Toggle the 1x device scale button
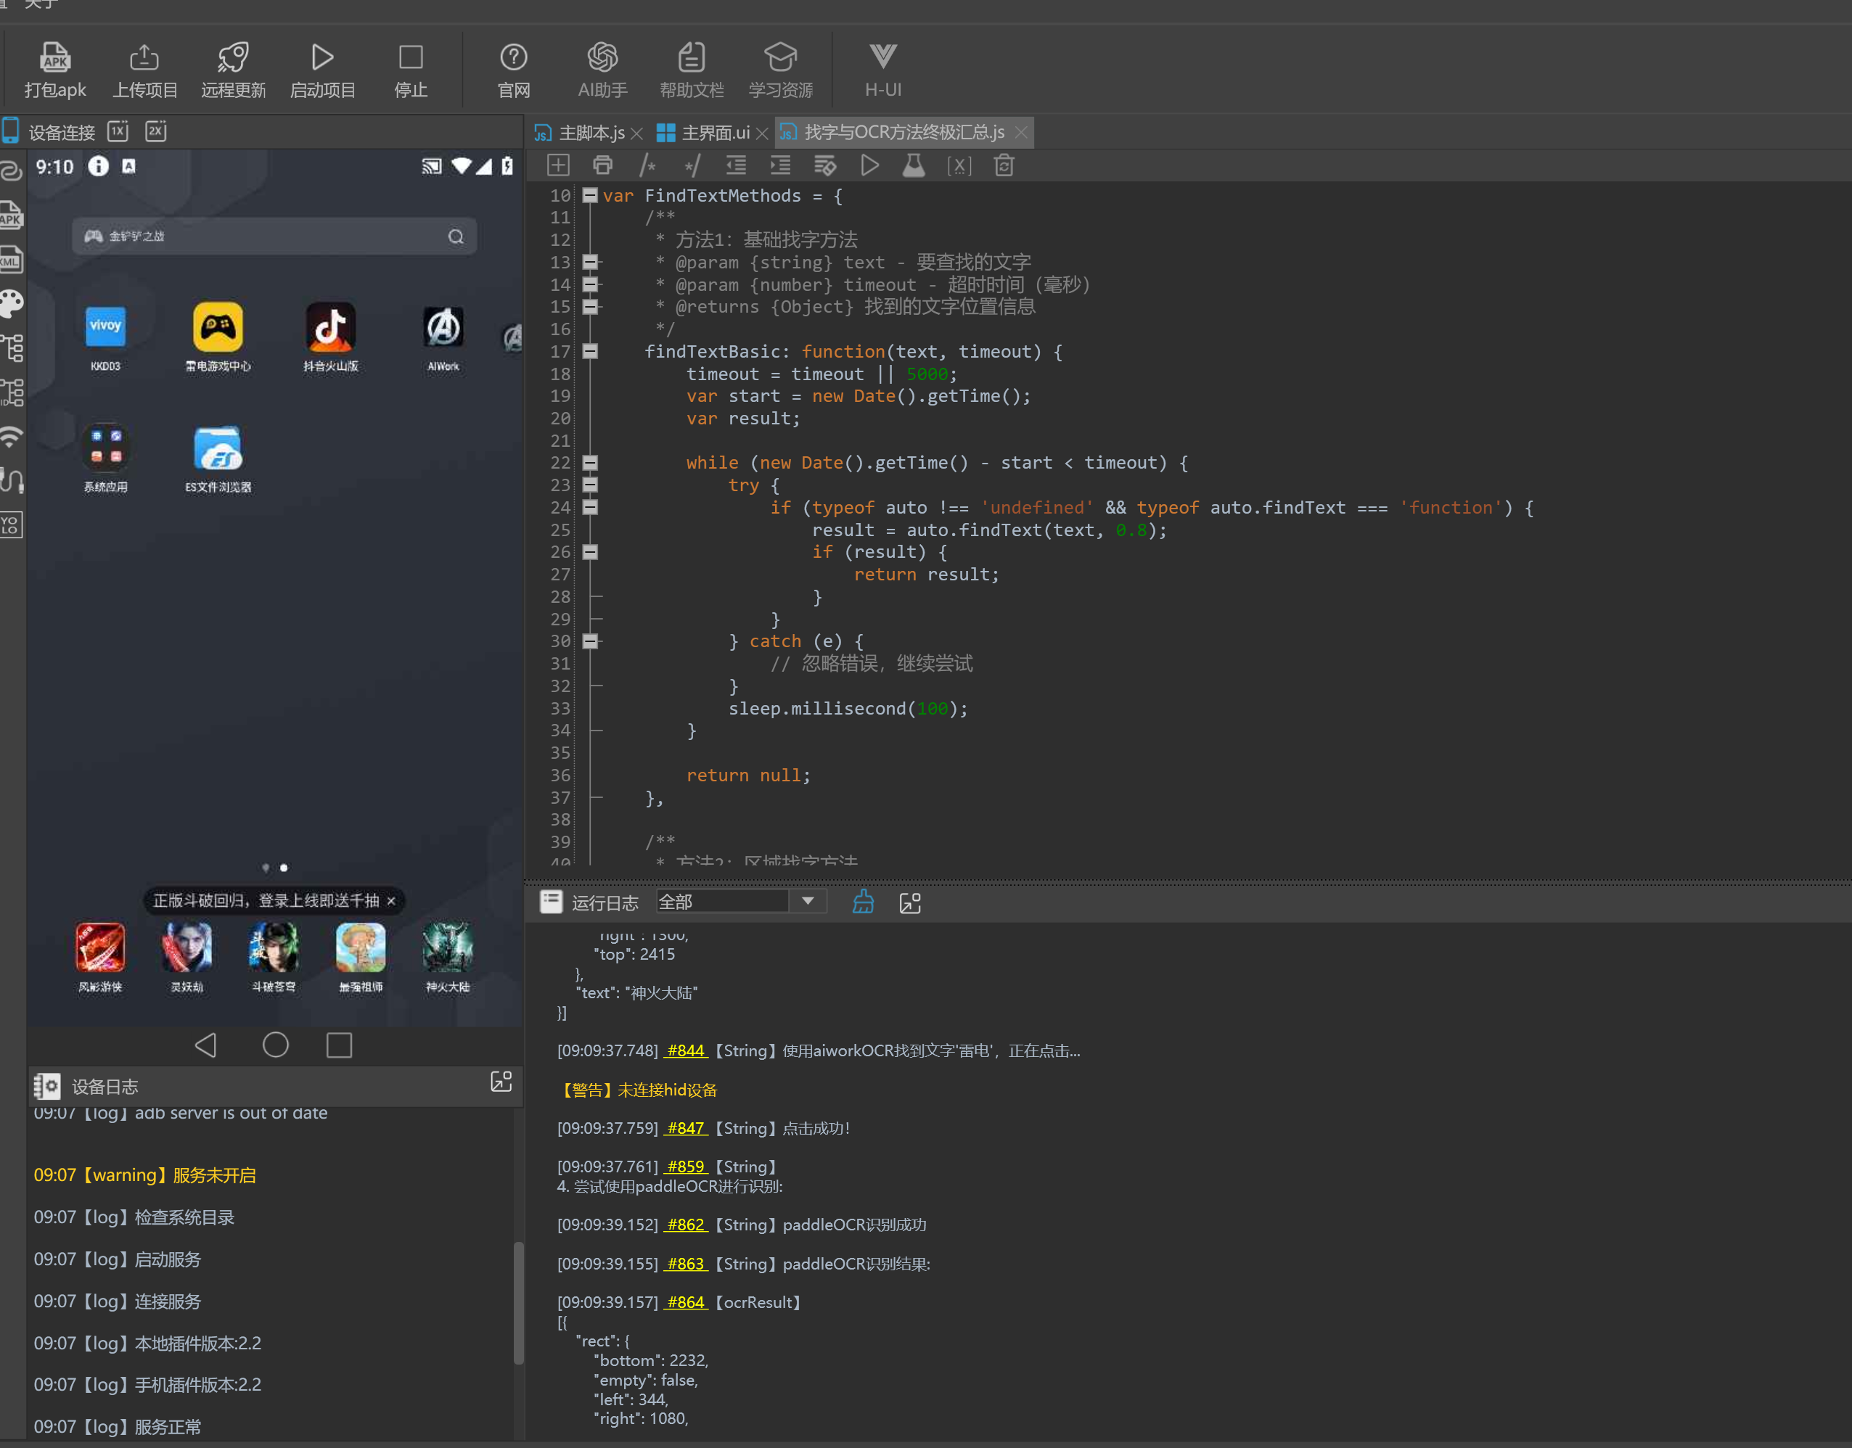The height and width of the screenshot is (1448, 1852). point(118,131)
